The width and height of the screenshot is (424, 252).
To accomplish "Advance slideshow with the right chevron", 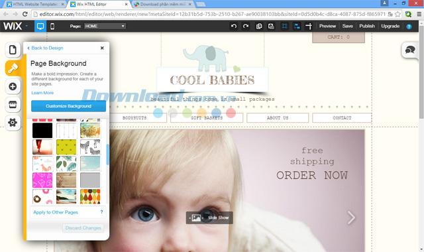I will [351, 218].
